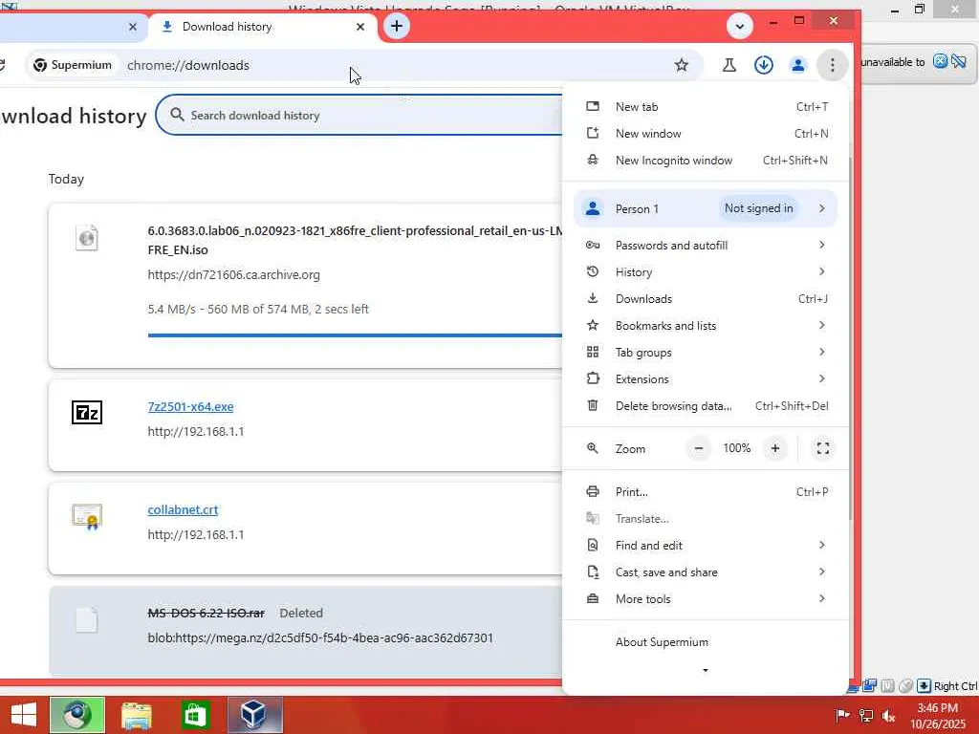Click the ISO download progress bar
979x734 pixels.
click(x=355, y=335)
